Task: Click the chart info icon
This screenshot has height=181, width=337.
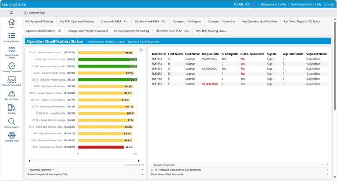Action: [x=141, y=50]
